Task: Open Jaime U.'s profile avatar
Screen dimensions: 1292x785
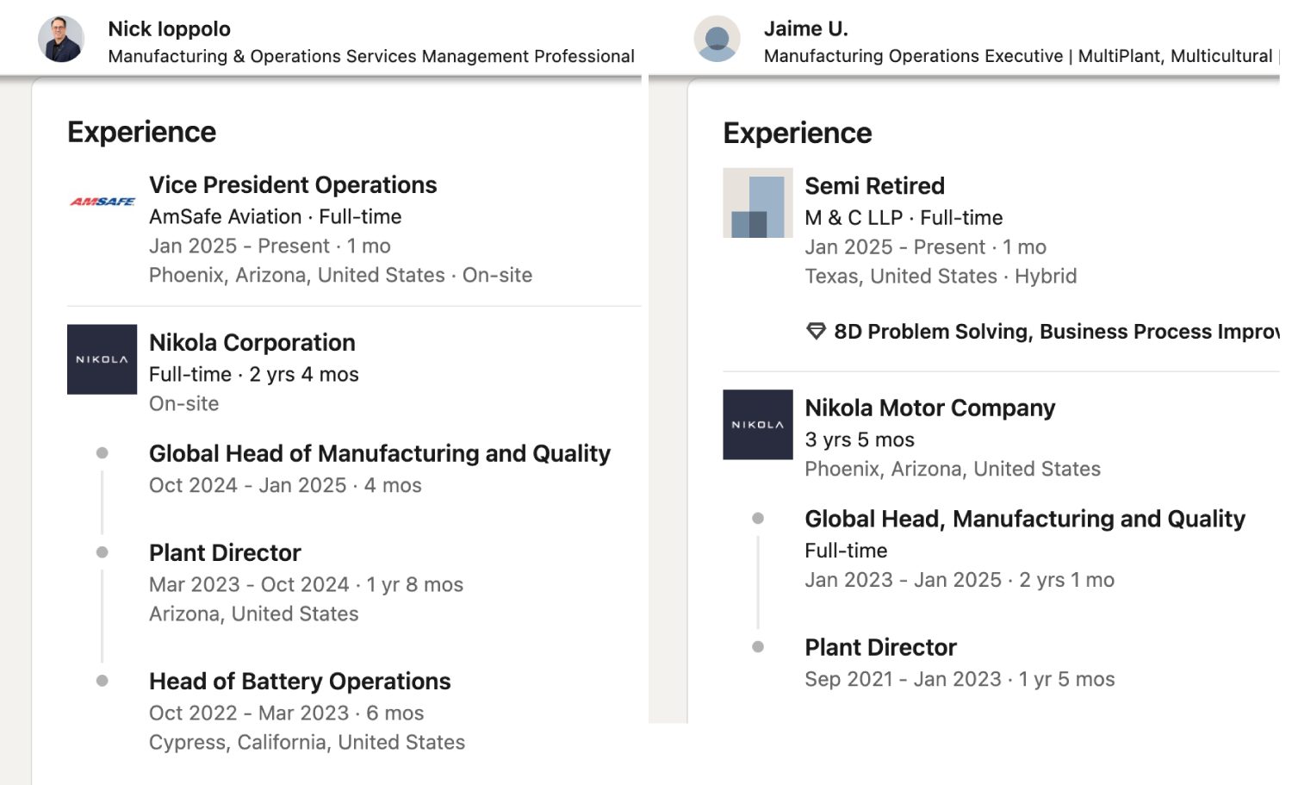Action: (x=717, y=40)
